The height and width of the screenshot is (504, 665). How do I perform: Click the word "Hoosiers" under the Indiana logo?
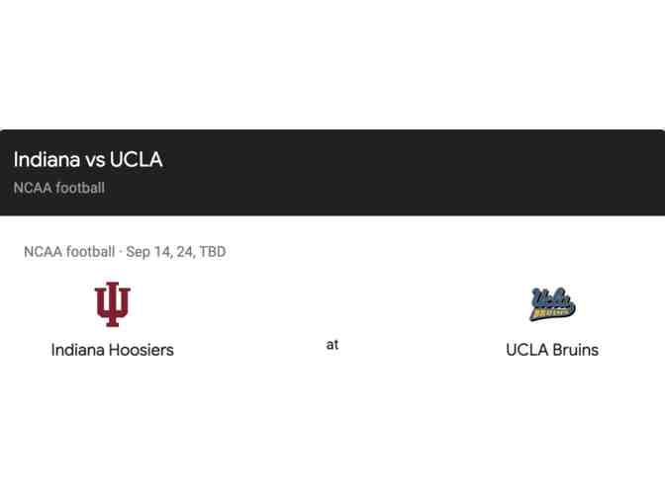pos(141,350)
